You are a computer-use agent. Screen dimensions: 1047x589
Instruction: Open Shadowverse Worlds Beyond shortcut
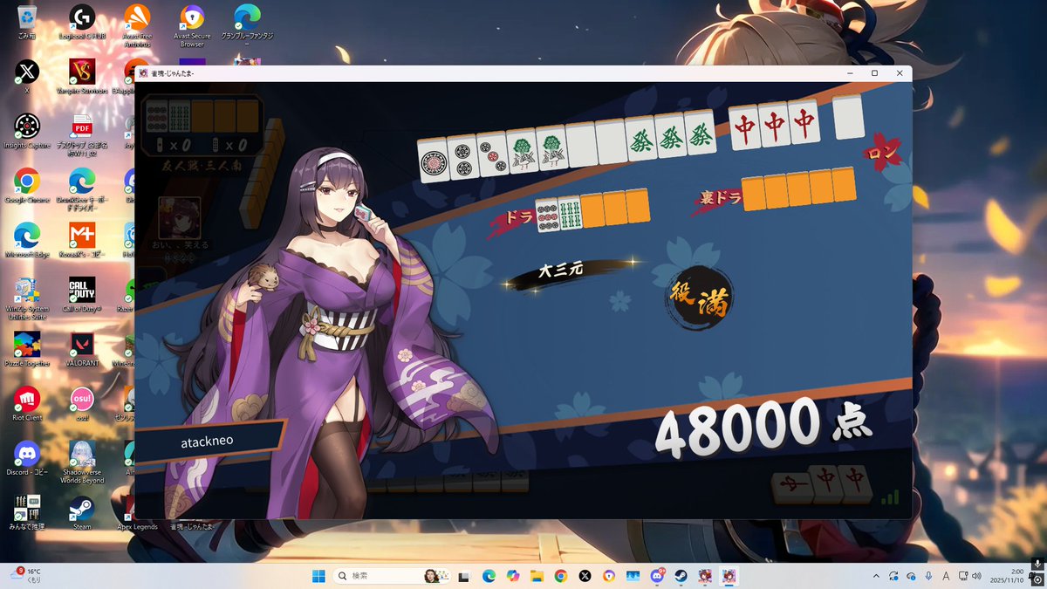pyautogui.click(x=82, y=454)
